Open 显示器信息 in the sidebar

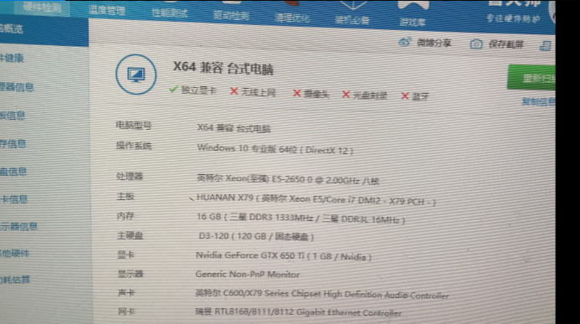tap(19, 226)
